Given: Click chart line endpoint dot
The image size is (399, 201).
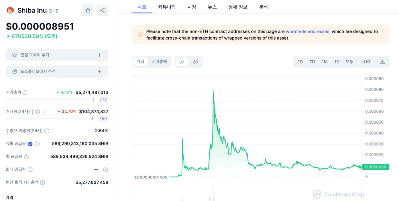Looking at the screenshot, I should 360,167.
